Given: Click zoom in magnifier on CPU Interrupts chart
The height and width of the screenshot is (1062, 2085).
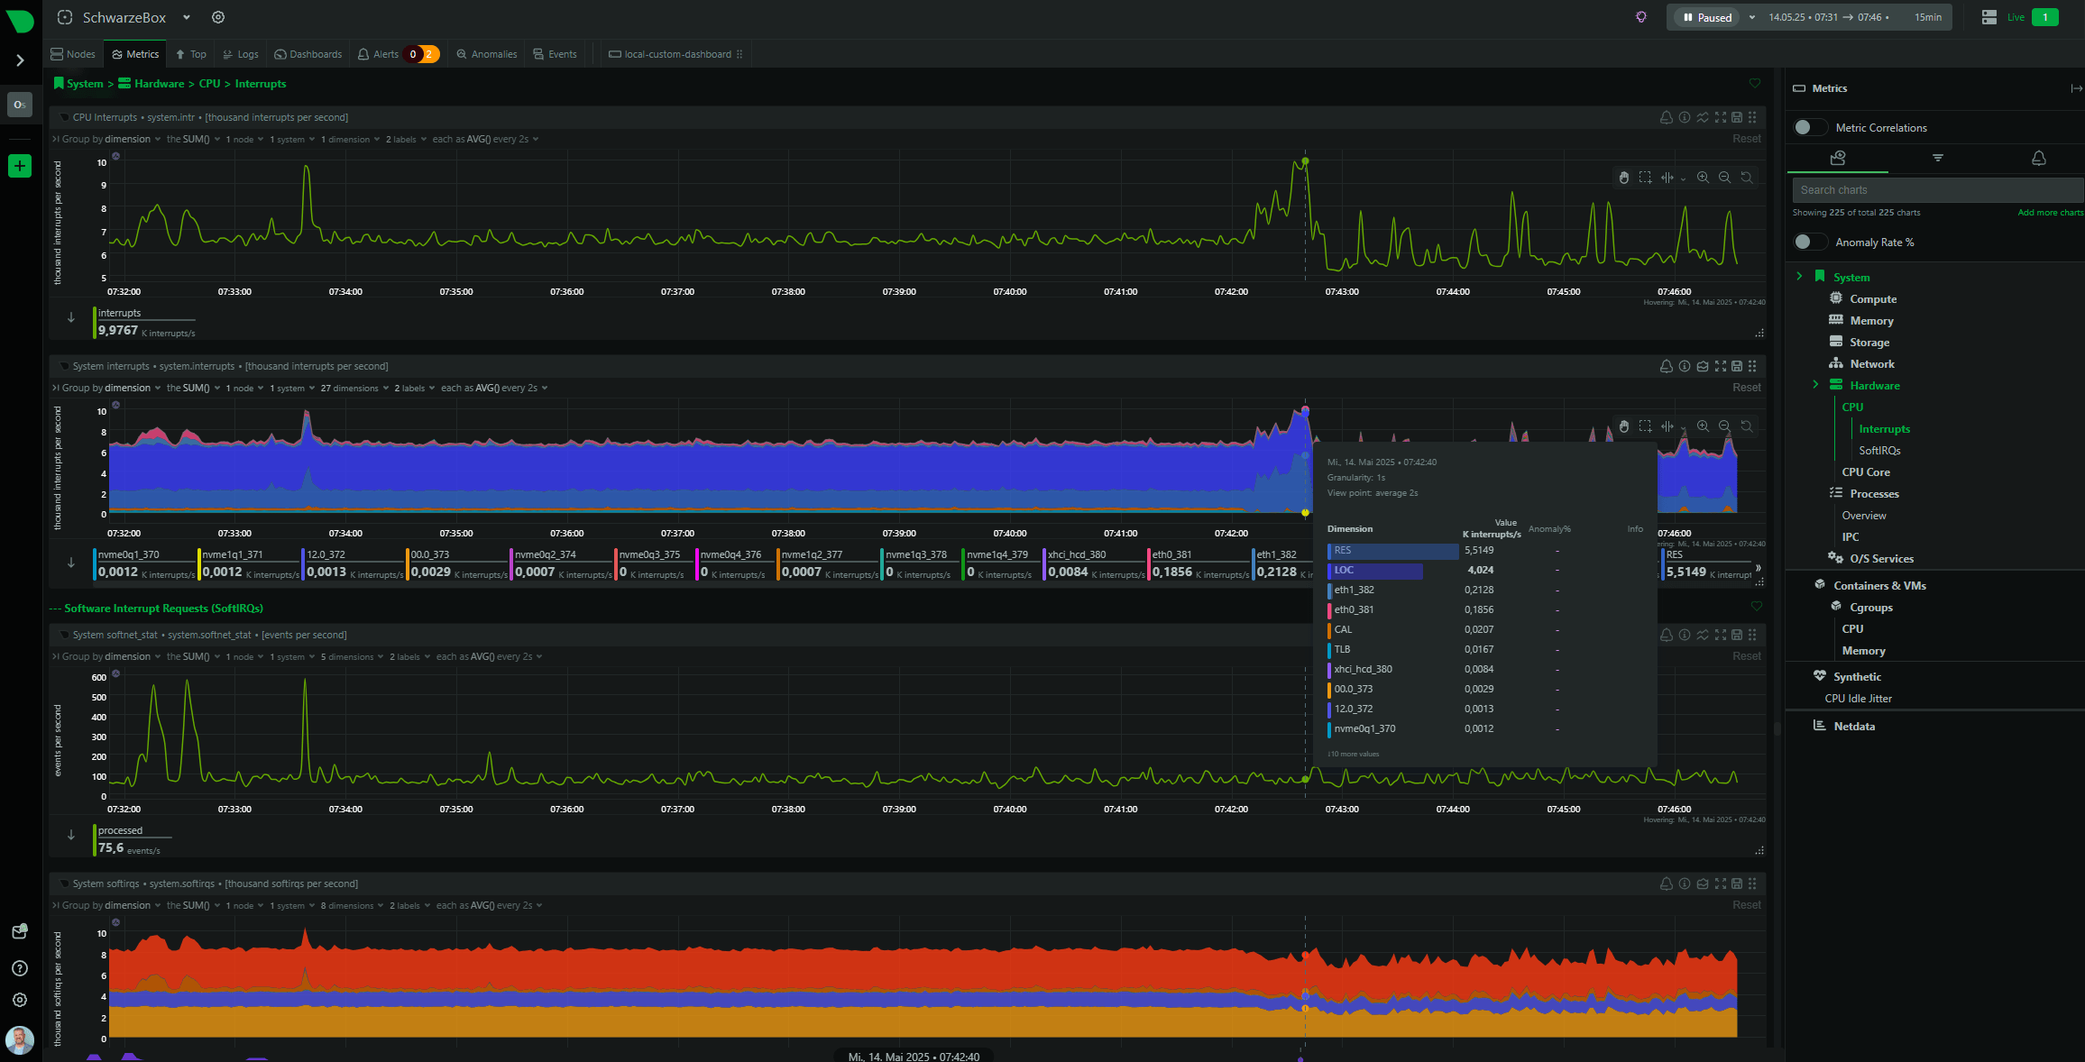Looking at the screenshot, I should click(1703, 178).
